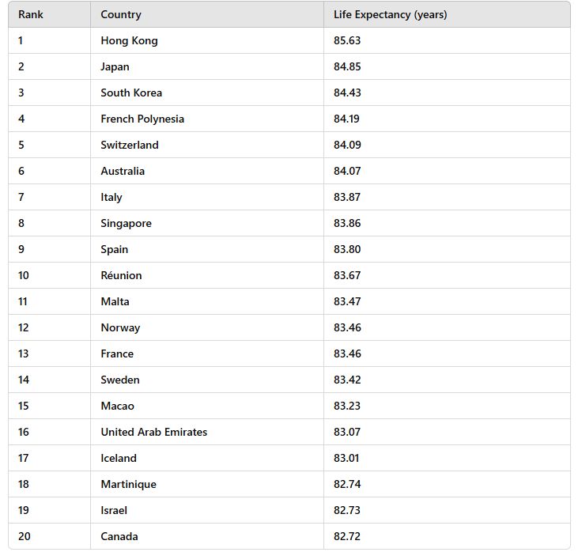Click the 83.01 value for Iceland
Image resolution: width=582 pixels, height=552 pixels.
347,458
